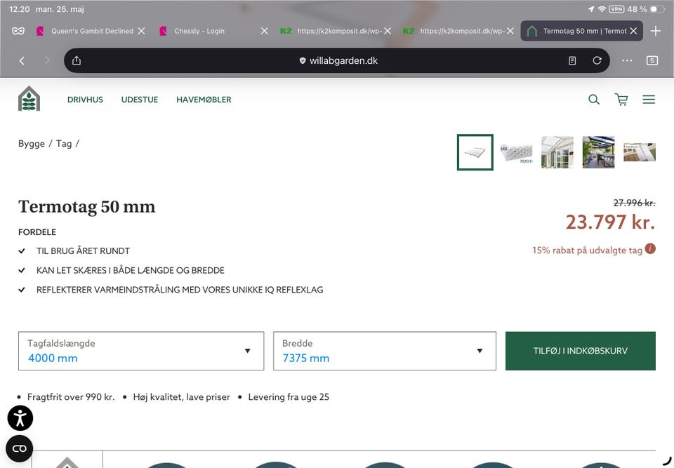
Task: Go to Bygge breadcrumb
Action: (x=32, y=144)
